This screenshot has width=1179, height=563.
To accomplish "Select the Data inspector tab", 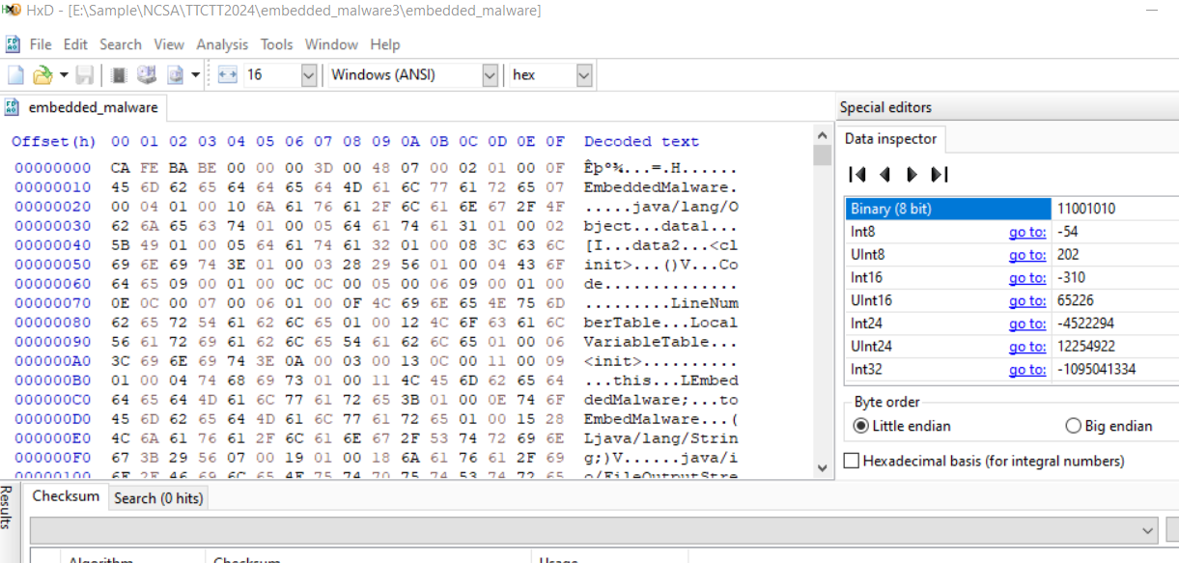I will [x=890, y=139].
